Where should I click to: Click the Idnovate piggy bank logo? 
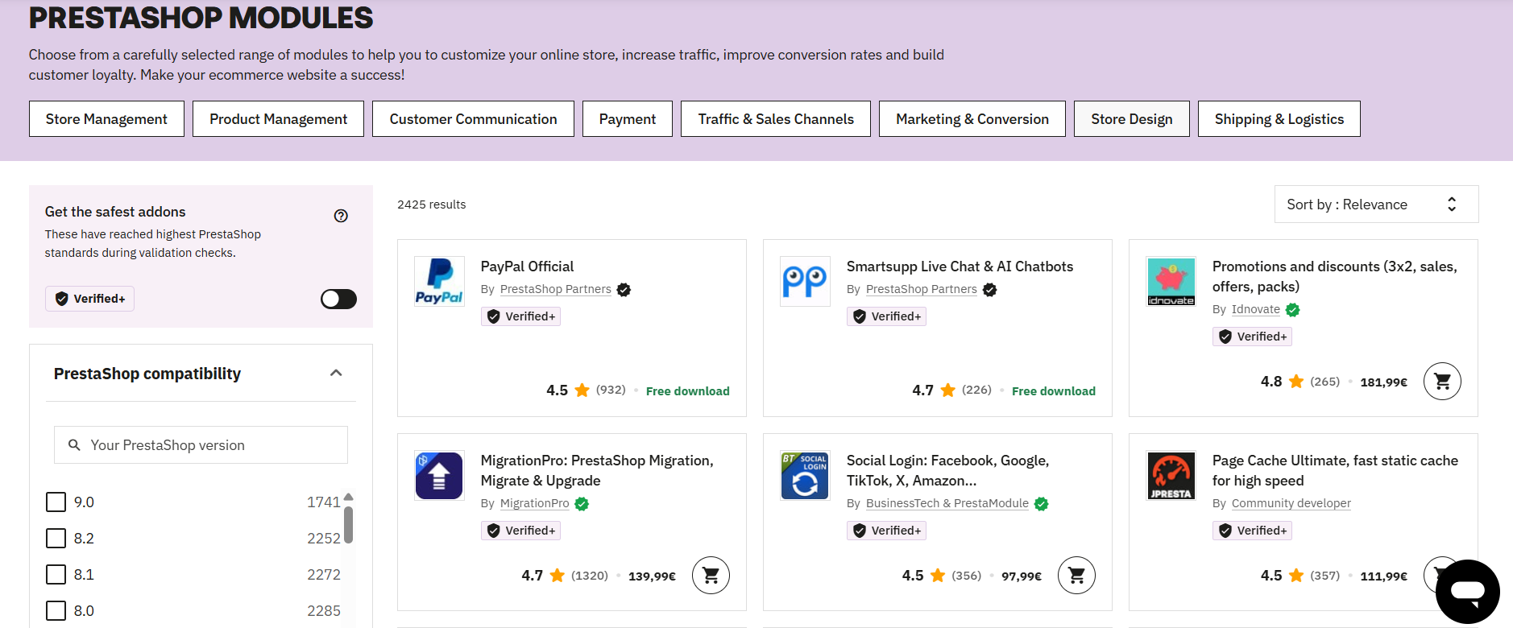[1171, 281]
